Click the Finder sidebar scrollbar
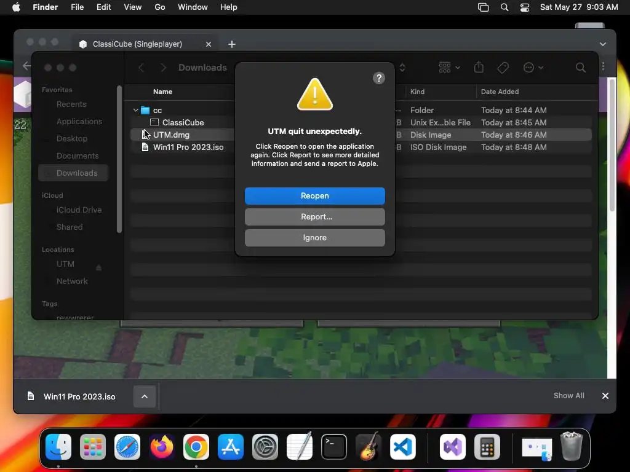Screen dimensions: 630x472 (x=119, y=159)
